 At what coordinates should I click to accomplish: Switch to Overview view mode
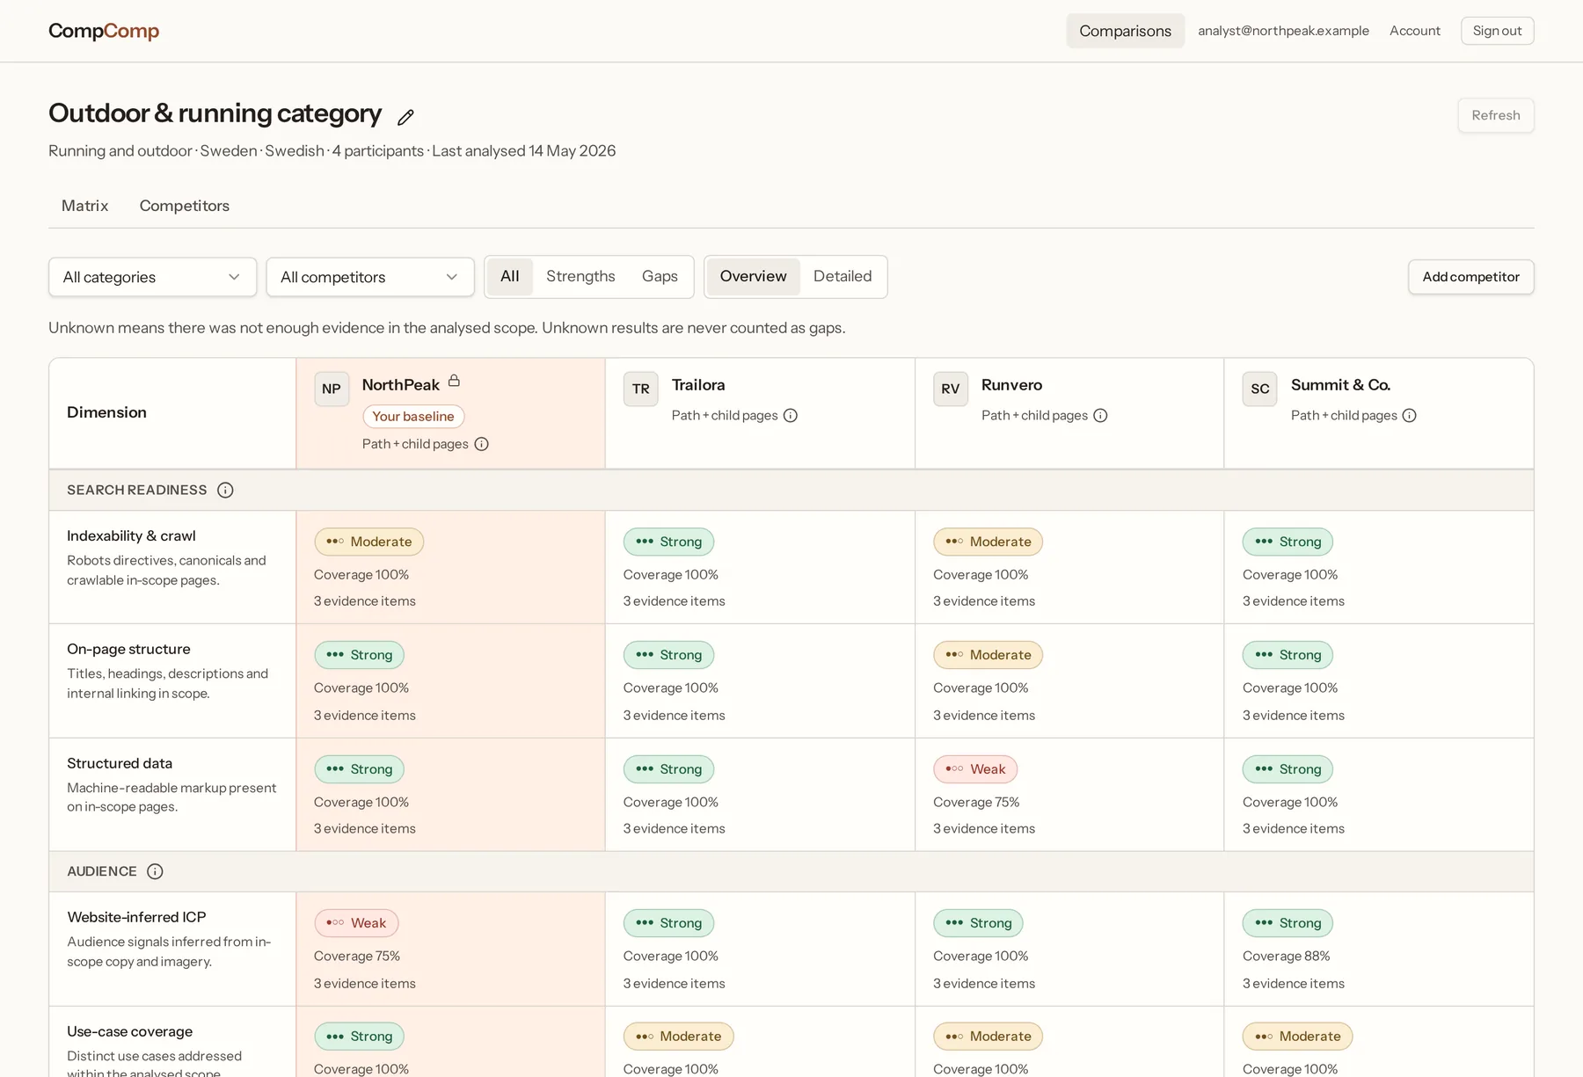coord(753,276)
